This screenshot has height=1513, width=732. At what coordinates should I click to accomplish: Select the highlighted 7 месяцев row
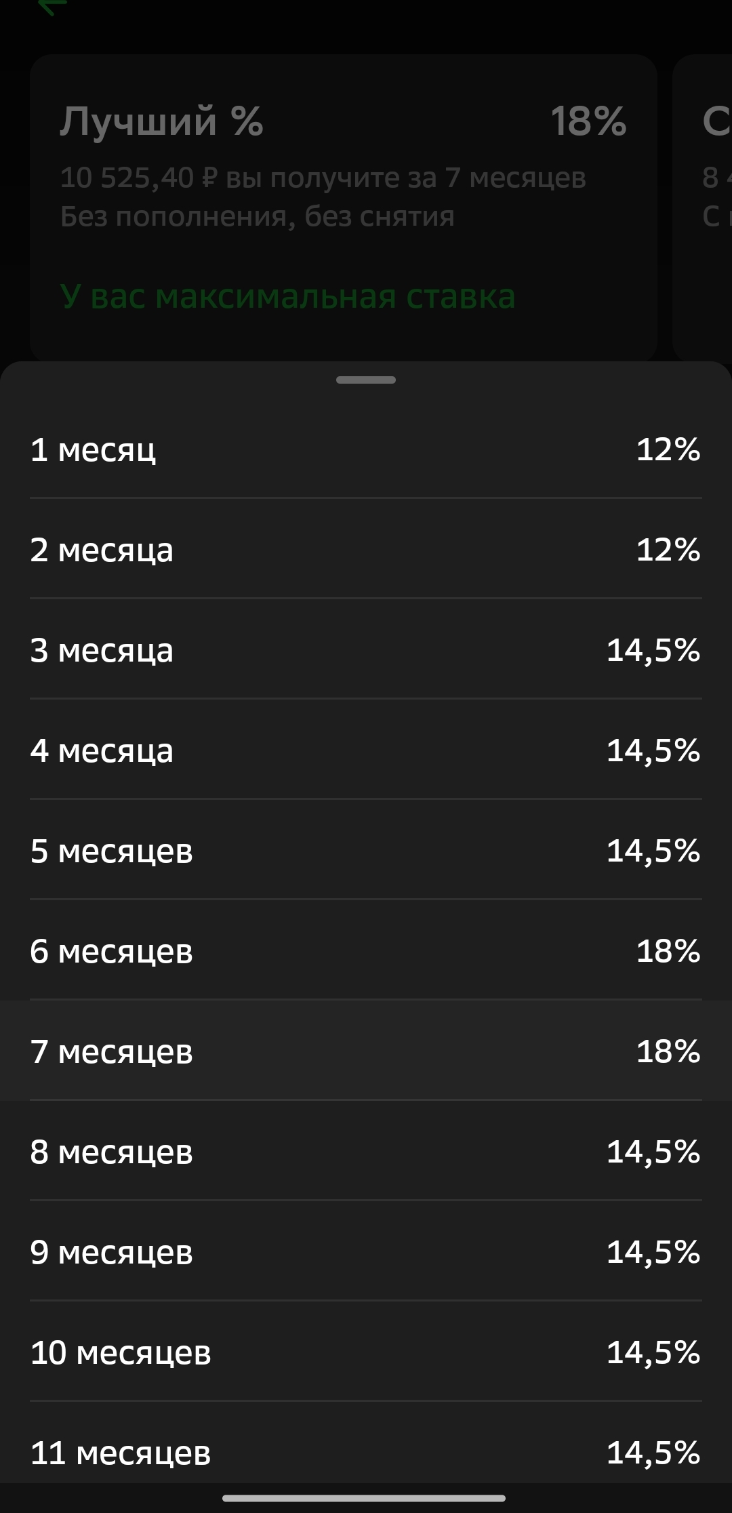point(366,1051)
